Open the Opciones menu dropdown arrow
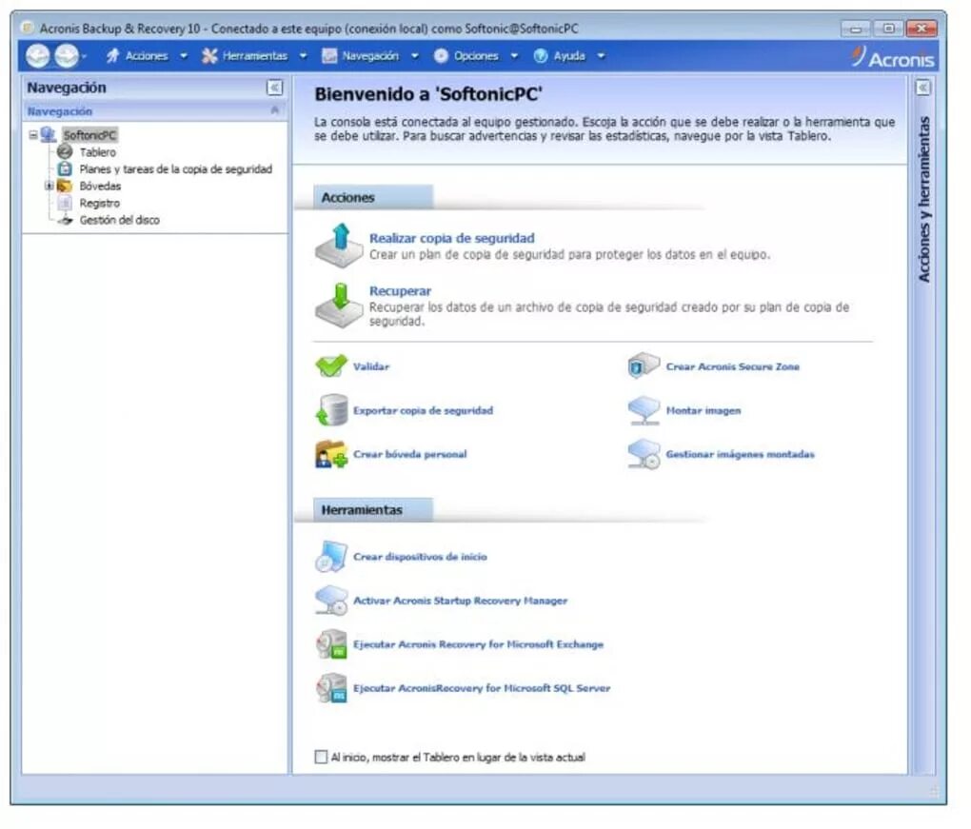Screen dimensions: 971x829 coord(514,56)
